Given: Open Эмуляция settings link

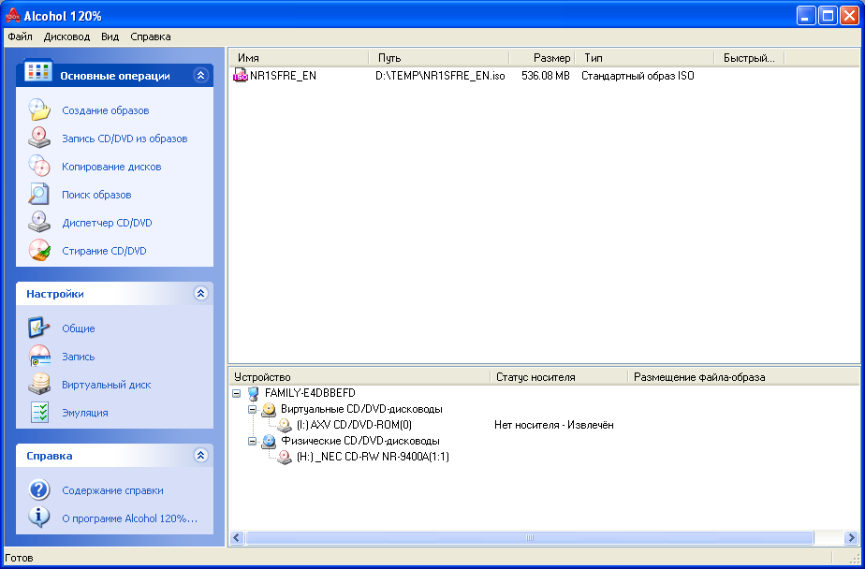Looking at the screenshot, I should pos(85,413).
